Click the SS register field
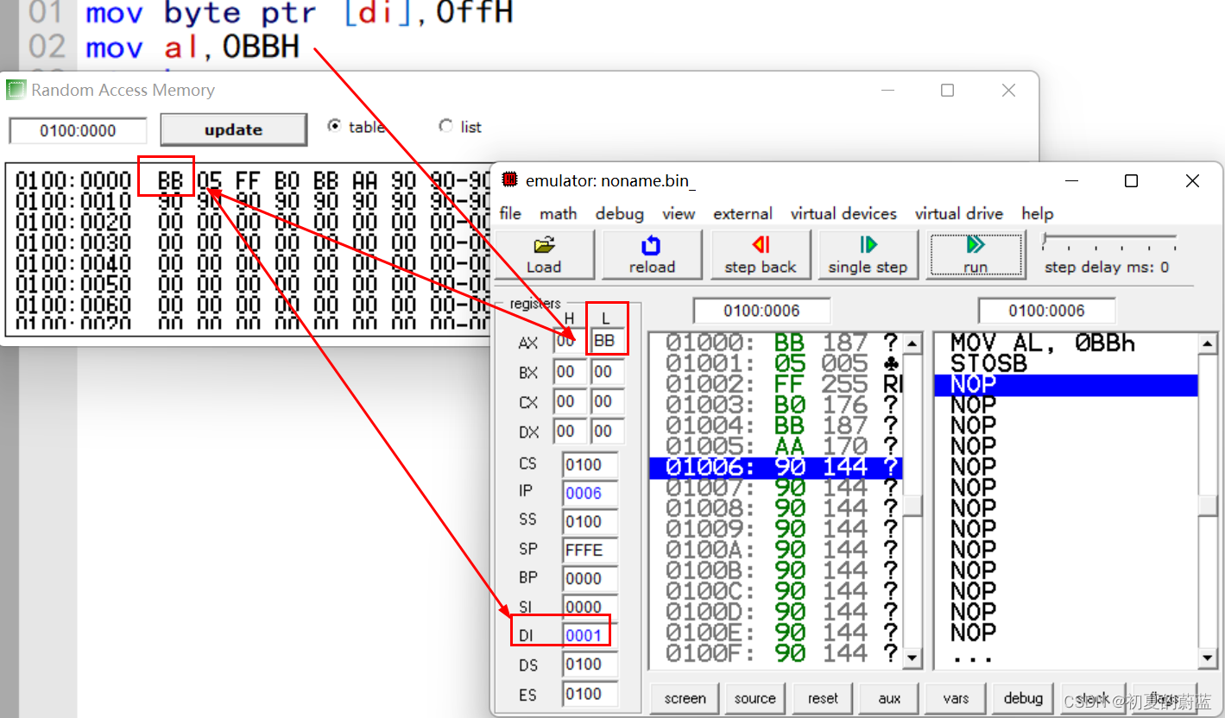The height and width of the screenshot is (718, 1225). (x=590, y=522)
